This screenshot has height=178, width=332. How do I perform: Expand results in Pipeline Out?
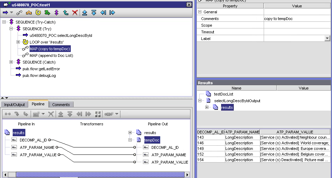coord(130,133)
